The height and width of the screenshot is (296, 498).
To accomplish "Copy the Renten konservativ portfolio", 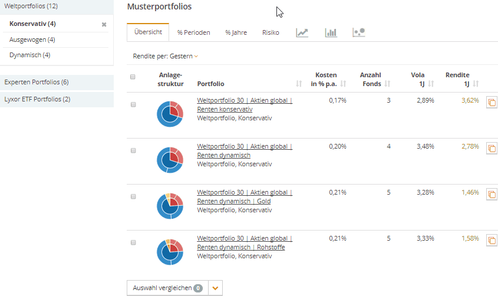I will [492, 103].
